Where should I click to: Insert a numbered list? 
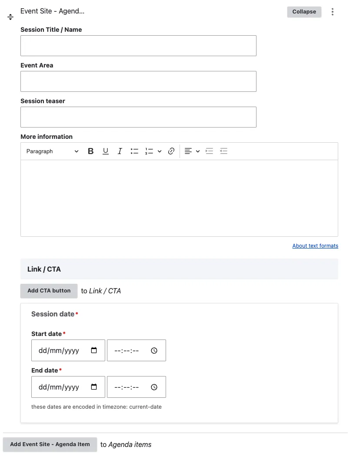point(149,151)
